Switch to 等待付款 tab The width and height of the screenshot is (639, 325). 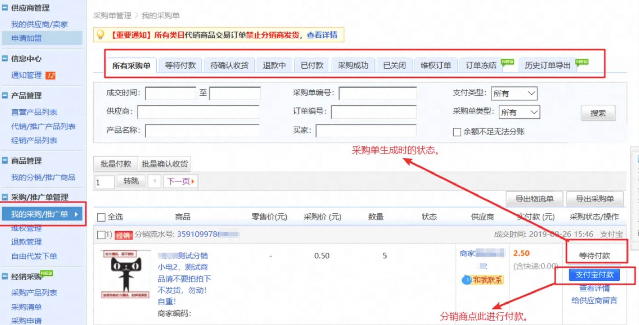pos(180,65)
